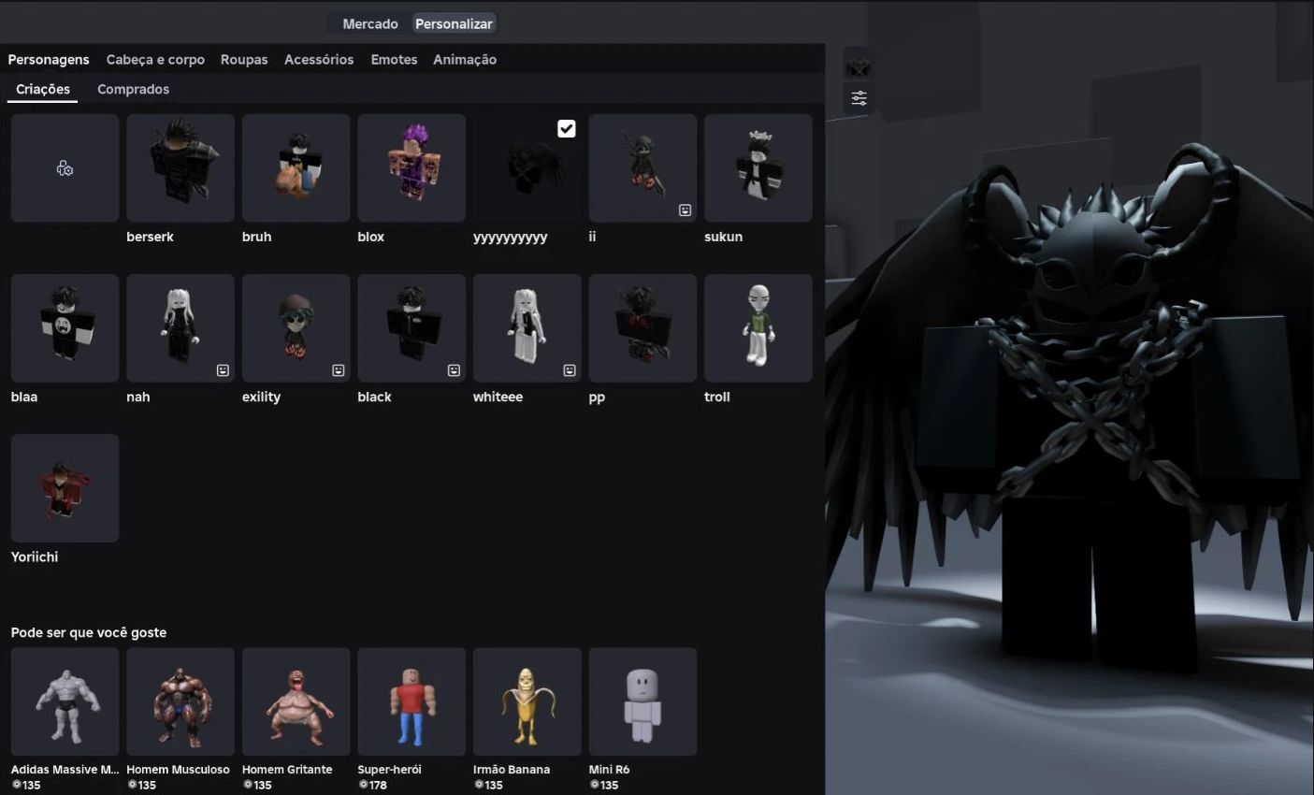The width and height of the screenshot is (1314, 795).
Task: Open the Homem Gritante recommended item
Action: [296, 701]
